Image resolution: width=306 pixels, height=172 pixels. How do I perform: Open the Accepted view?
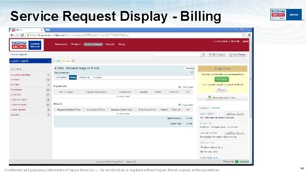tap(15, 79)
